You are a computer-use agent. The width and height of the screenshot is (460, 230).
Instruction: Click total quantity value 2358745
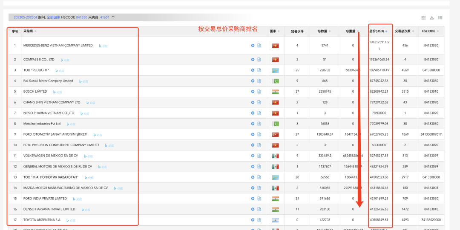[x=325, y=91]
